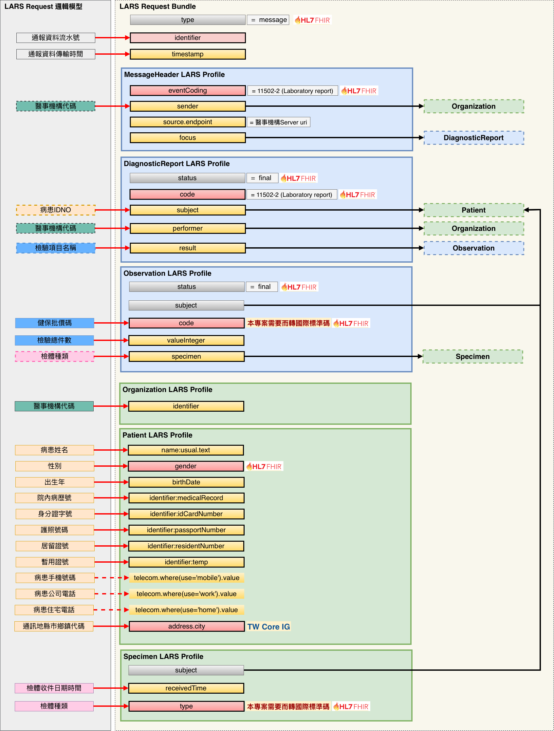Click HL7 FHIR logo in Specimen type row
Screen dimensions: 554x731
(351, 706)
